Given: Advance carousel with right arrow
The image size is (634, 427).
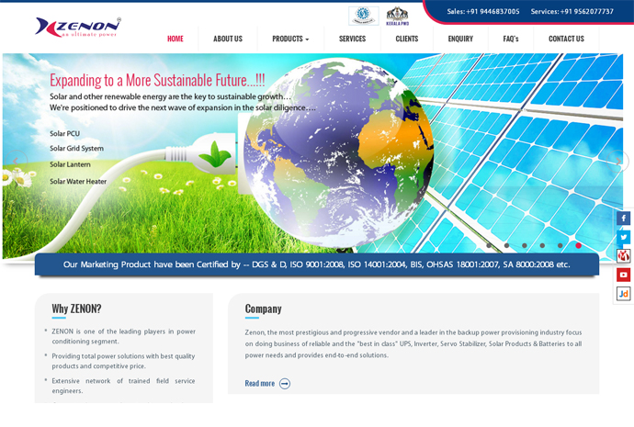Looking at the screenshot, I should pyautogui.click(x=617, y=162).
